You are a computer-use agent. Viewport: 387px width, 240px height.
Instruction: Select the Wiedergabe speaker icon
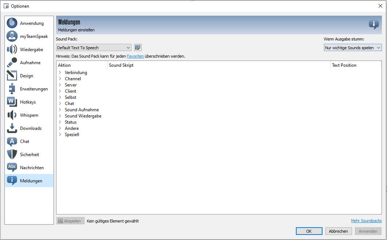pyautogui.click(x=12, y=50)
